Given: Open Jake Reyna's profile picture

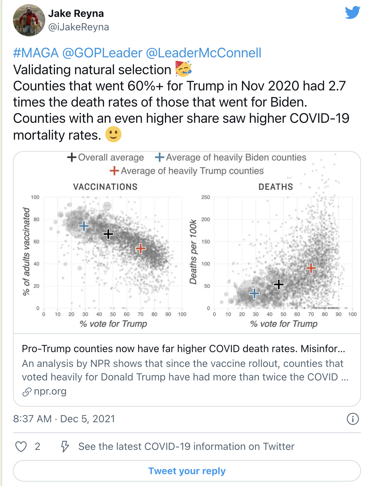Looking at the screenshot, I should (x=29, y=20).
